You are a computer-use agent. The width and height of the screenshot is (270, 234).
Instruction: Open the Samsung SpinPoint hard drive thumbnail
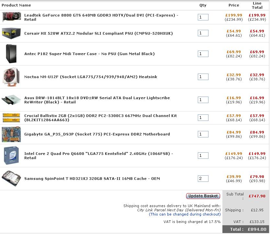click(11, 179)
